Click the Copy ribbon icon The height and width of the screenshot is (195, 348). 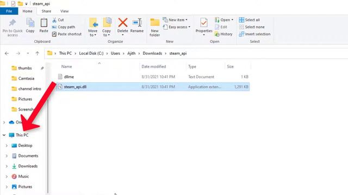coord(30,23)
